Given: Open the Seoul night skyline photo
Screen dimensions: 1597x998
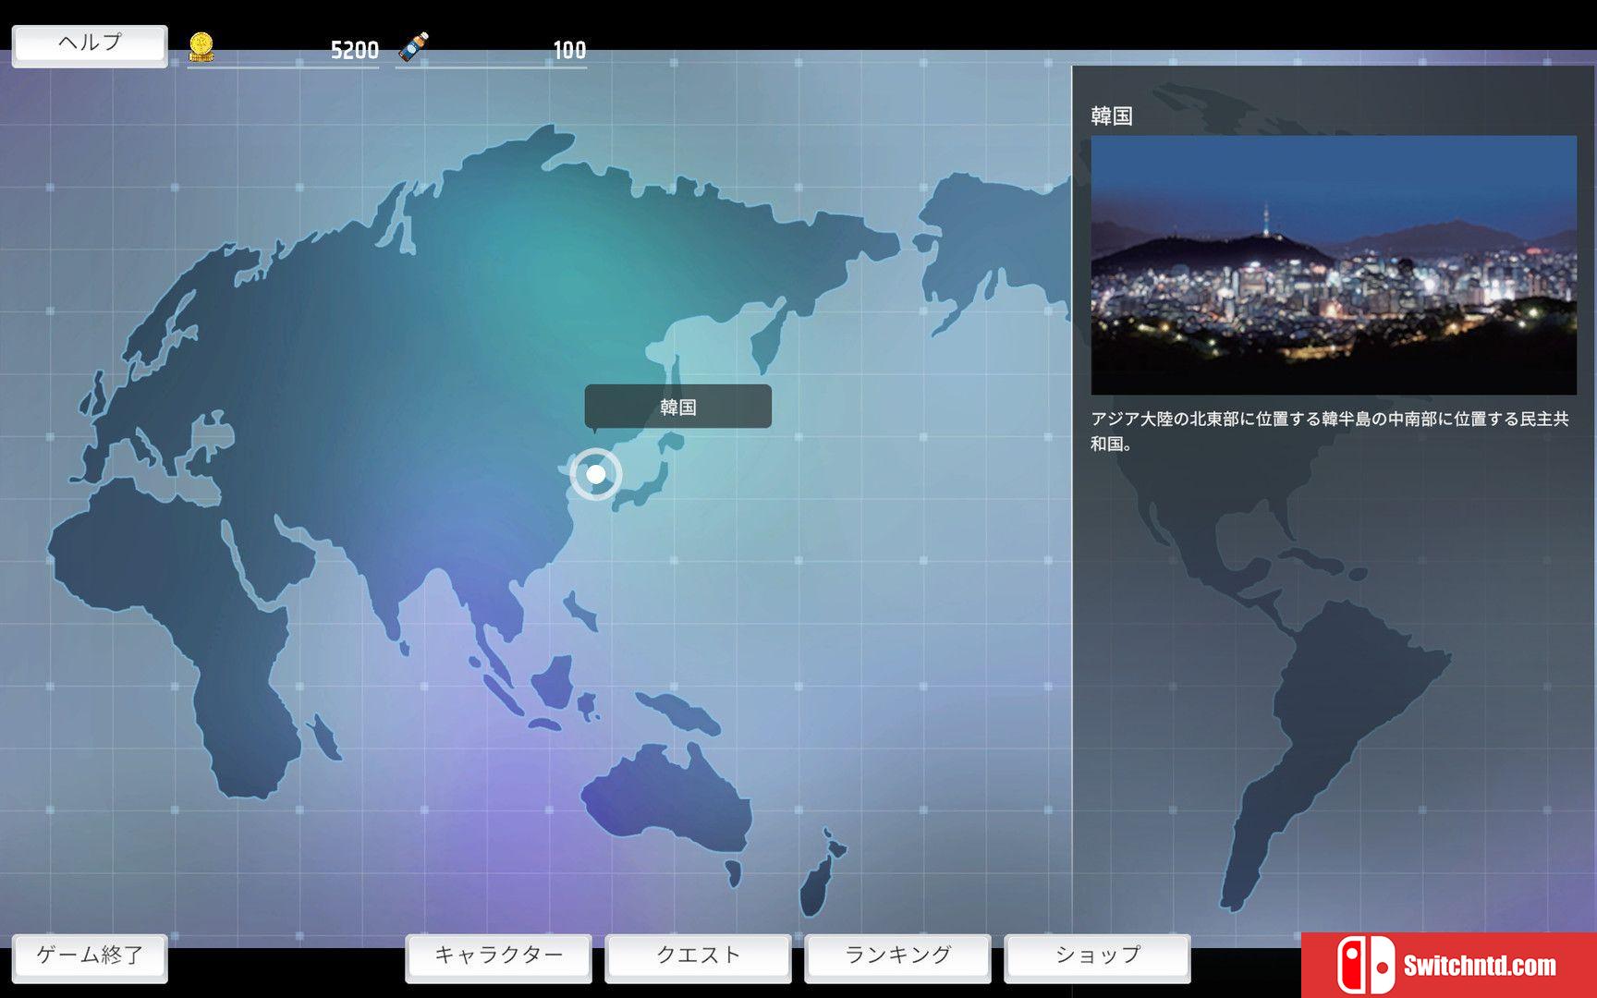Looking at the screenshot, I should [x=1334, y=265].
